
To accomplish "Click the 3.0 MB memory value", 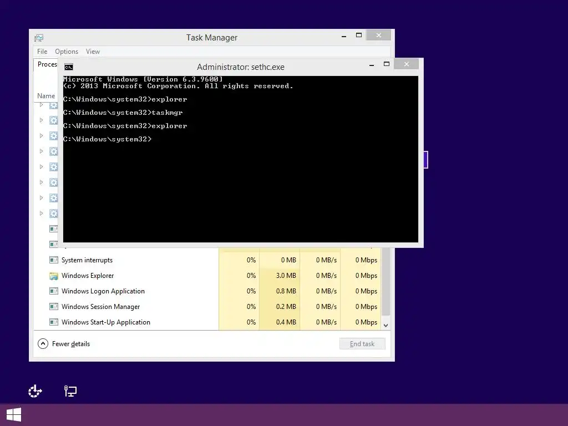I will pos(286,276).
